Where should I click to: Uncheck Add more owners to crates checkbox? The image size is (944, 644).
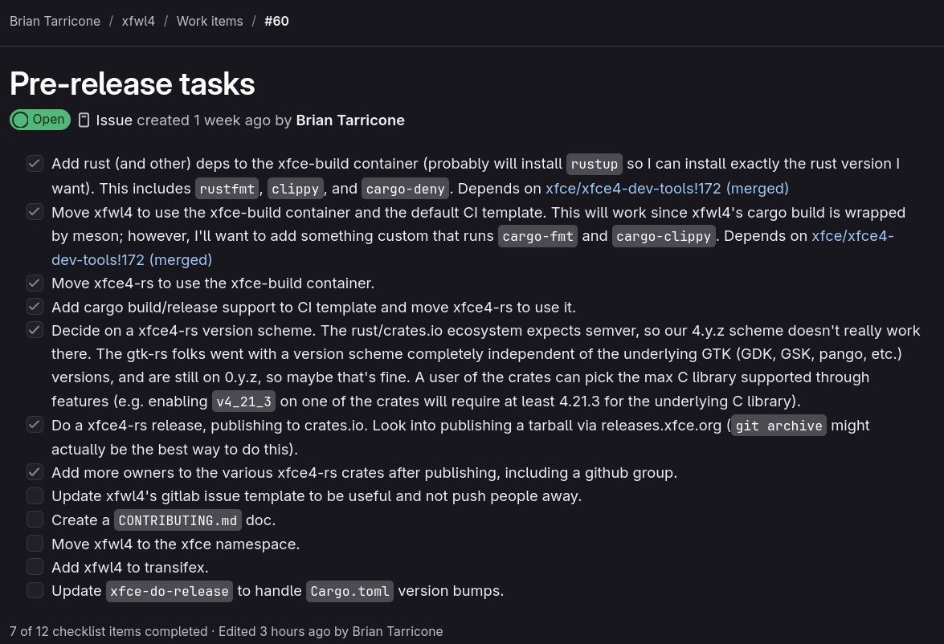[x=35, y=472]
